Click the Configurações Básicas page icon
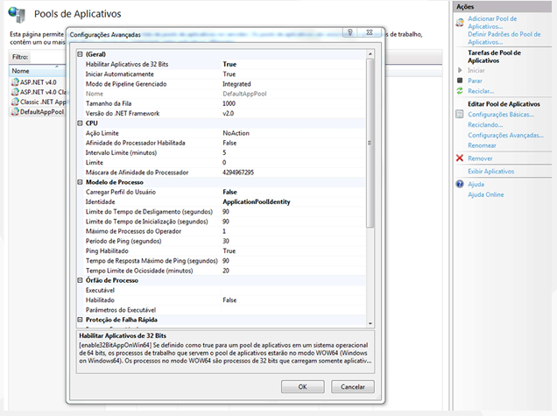This screenshot has width=557, height=416. (x=460, y=115)
